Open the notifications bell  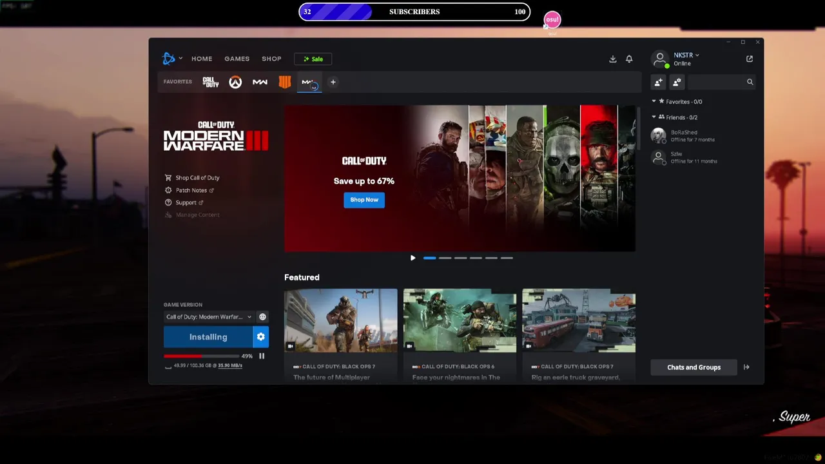coord(629,59)
